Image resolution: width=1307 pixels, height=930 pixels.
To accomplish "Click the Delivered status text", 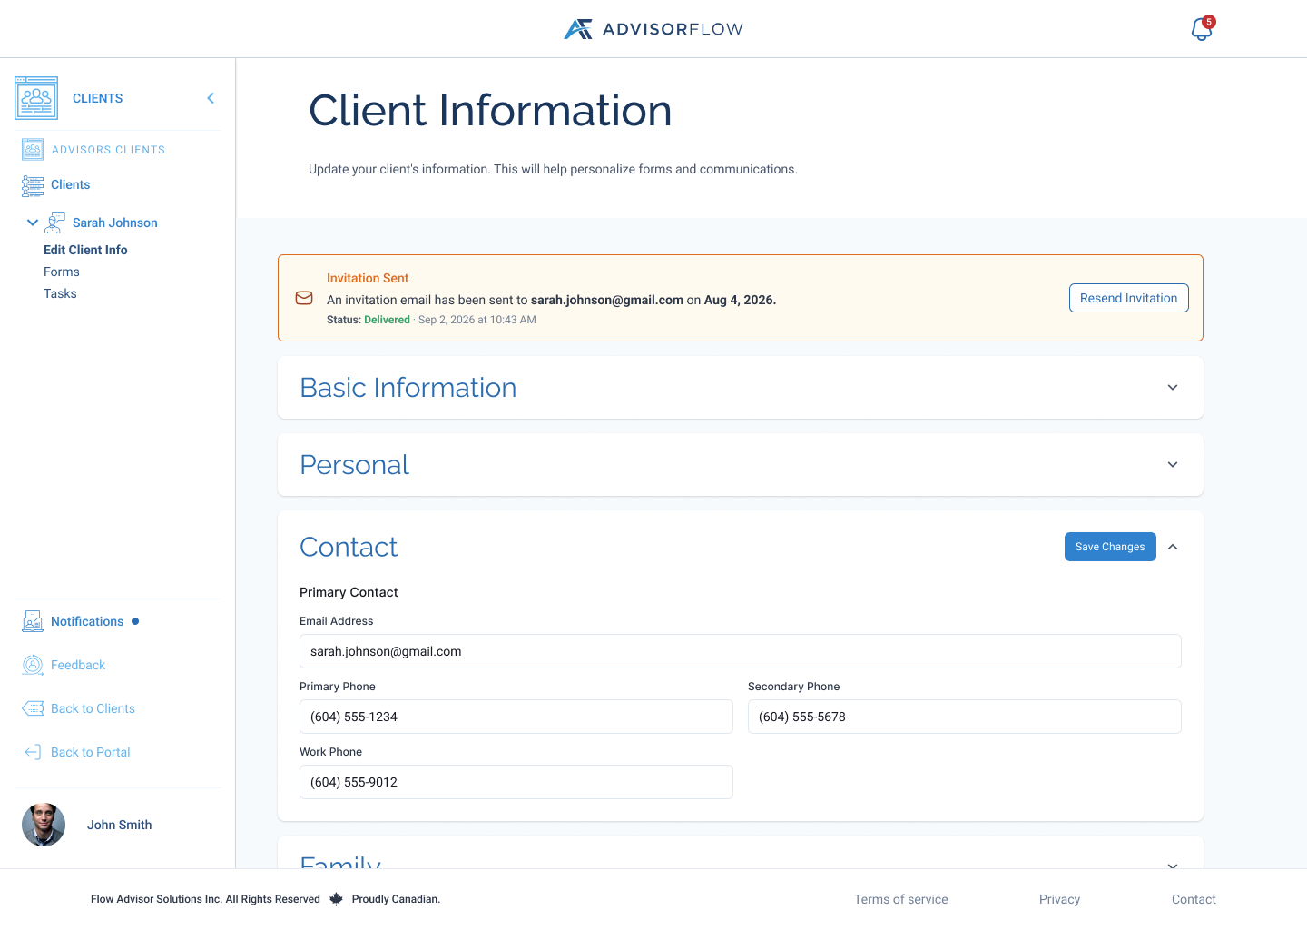I will (387, 320).
